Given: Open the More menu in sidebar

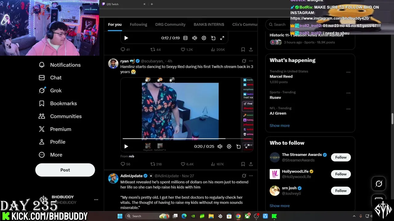Looking at the screenshot, I should tap(50, 155).
